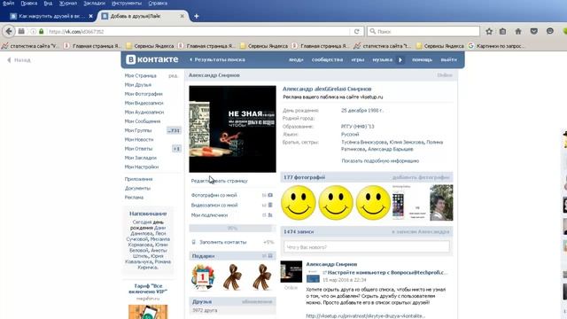
Task: Open Мои Закладки in sidebar
Action: click(x=141, y=158)
